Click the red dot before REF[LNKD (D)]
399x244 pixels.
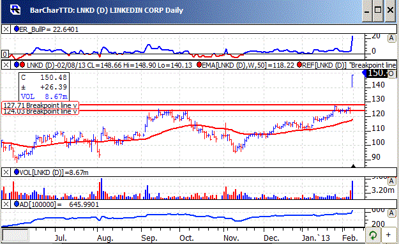[299, 65]
